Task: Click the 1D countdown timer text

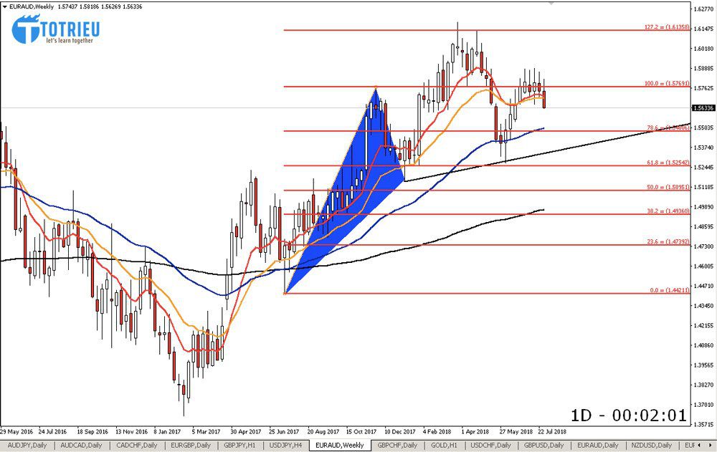Action: 629,415
